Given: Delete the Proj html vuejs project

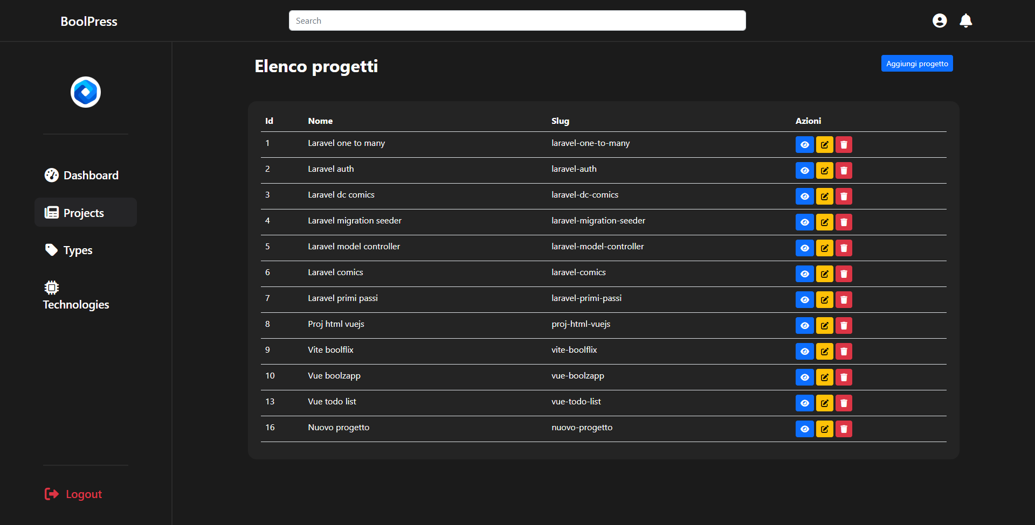Looking at the screenshot, I should pos(844,326).
